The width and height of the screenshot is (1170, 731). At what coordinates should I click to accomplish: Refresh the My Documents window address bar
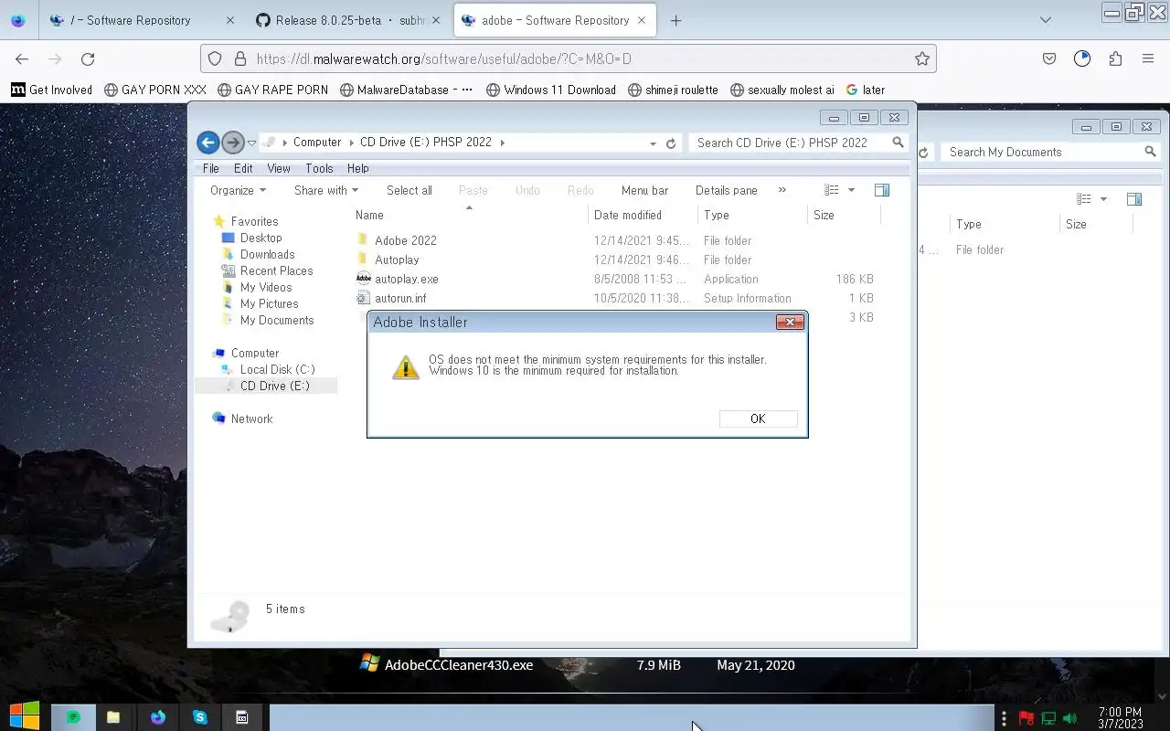click(923, 153)
